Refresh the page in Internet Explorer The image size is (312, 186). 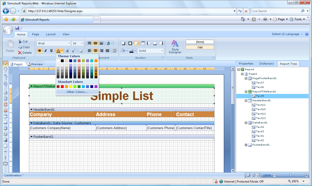point(240,11)
